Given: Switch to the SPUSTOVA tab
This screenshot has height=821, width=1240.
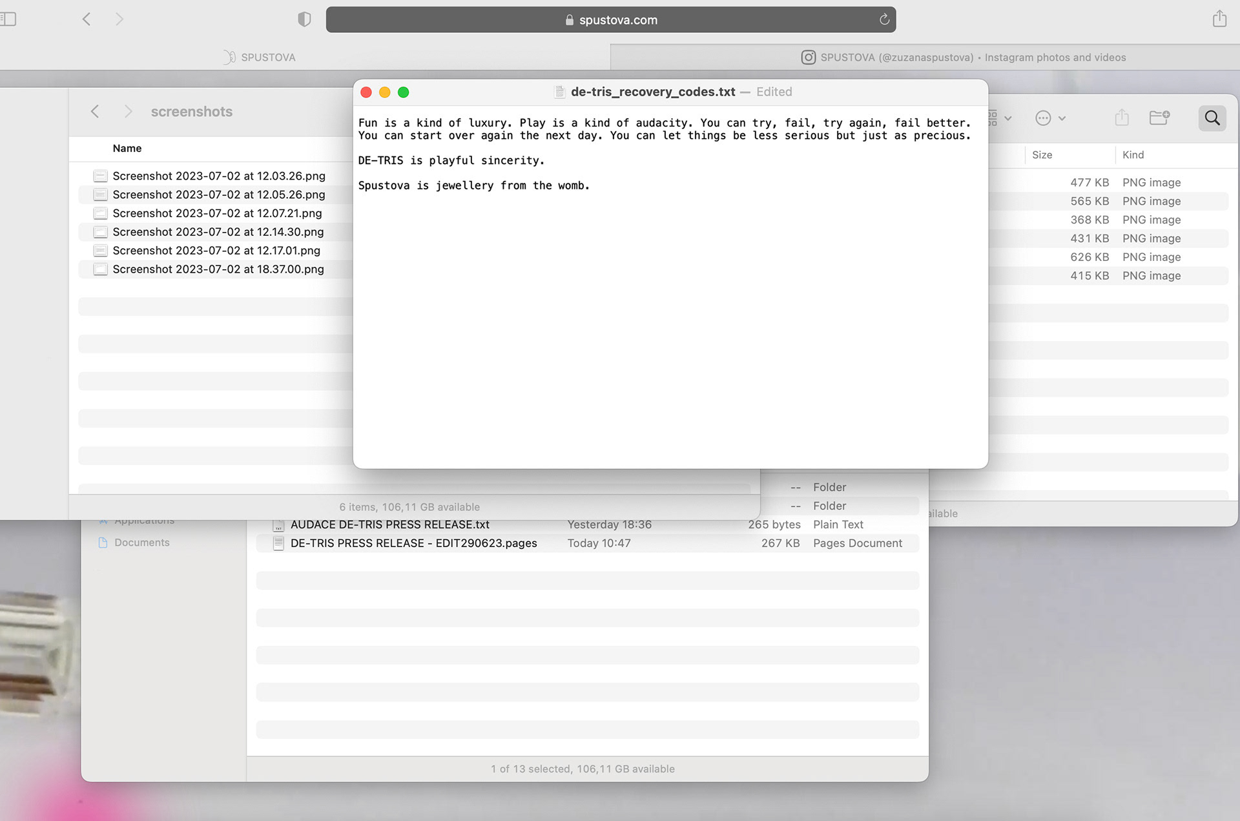Looking at the screenshot, I should point(259,57).
